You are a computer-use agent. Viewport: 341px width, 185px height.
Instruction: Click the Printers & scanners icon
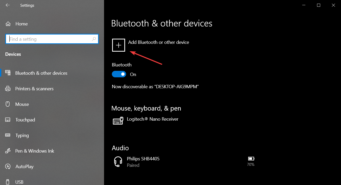(8, 89)
